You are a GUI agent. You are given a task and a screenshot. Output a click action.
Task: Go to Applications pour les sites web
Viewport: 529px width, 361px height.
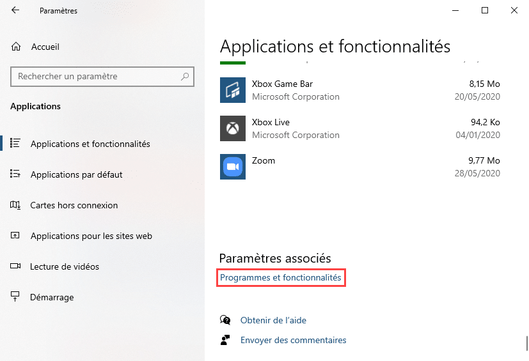coord(91,236)
